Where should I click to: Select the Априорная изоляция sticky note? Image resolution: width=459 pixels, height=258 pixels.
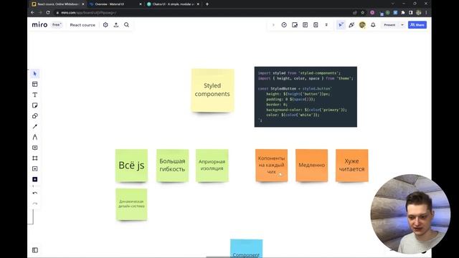point(212,166)
